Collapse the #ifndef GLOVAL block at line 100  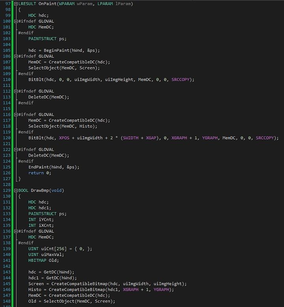[16, 21]
